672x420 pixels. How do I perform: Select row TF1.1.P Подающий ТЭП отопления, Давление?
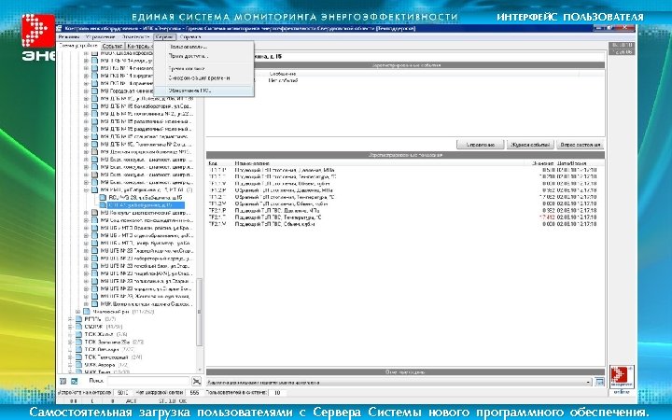405,170
